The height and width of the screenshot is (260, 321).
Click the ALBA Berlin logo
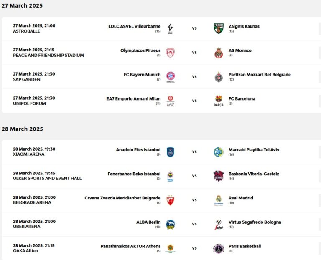[x=170, y=225]
